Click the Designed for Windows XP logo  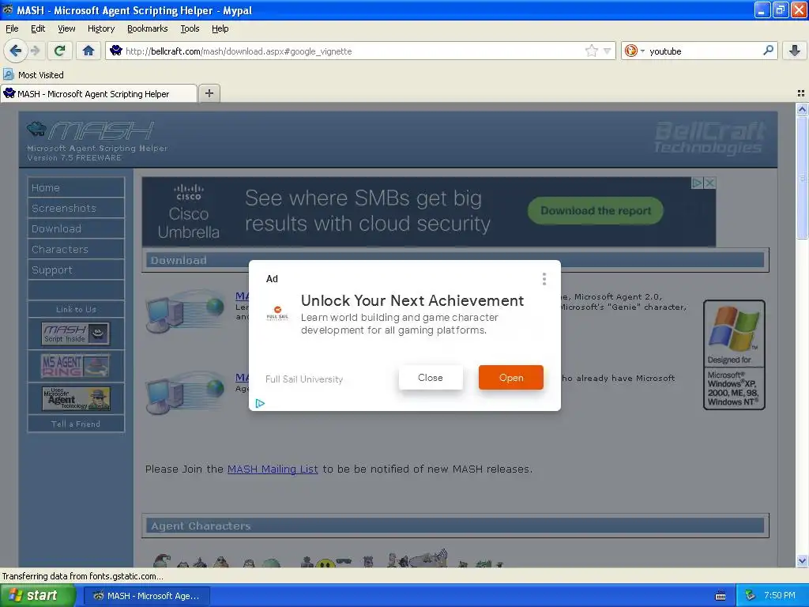734,355
